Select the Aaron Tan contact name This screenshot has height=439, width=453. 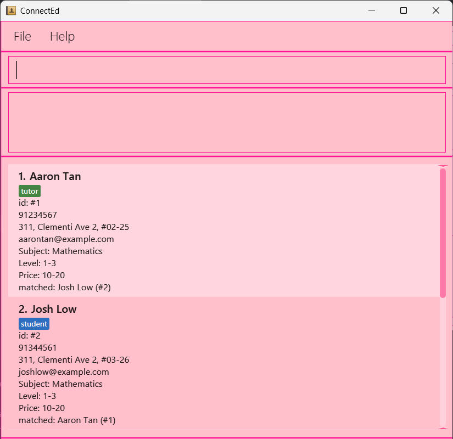[x=55, y=176]
